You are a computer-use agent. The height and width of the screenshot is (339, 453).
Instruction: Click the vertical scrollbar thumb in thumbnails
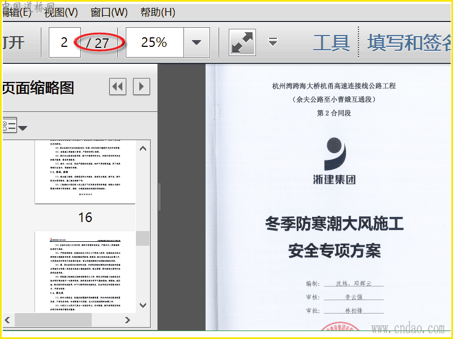point(143,238)
